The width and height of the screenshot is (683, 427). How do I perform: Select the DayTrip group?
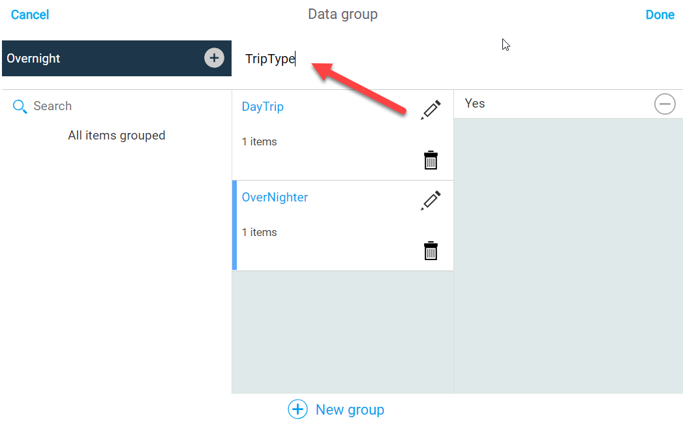click(x=263, y=107)
